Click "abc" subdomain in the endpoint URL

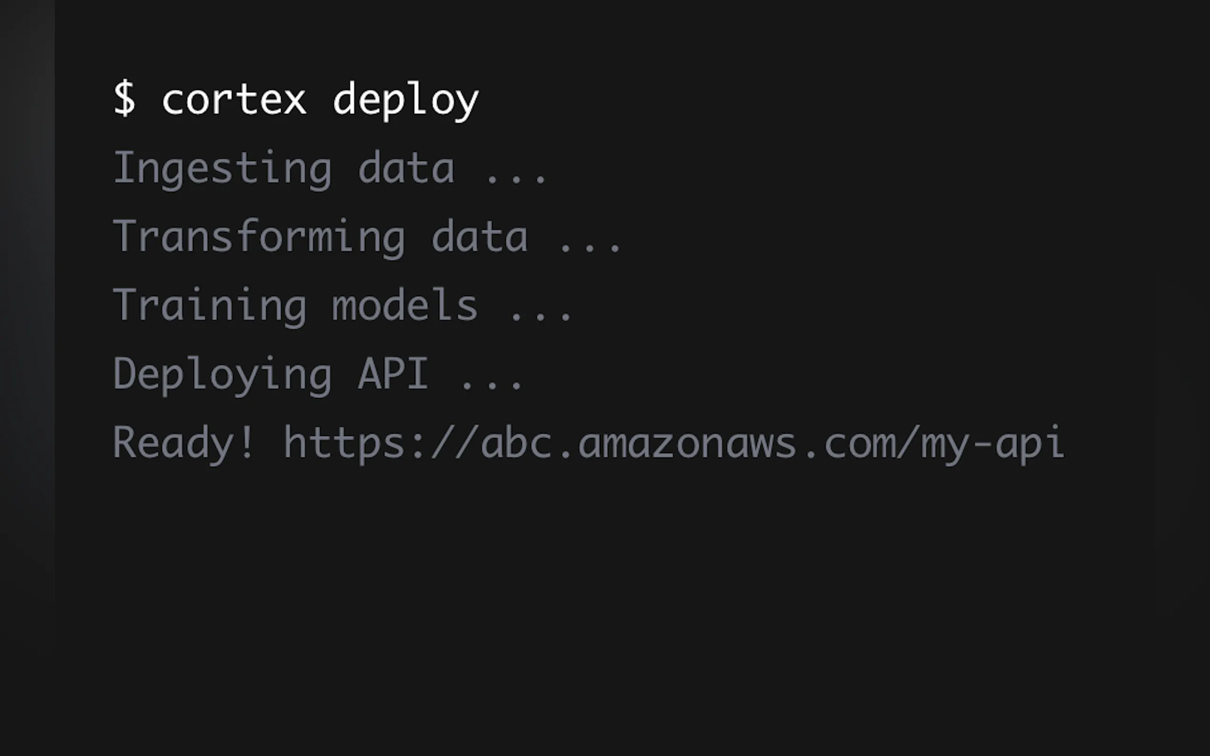[x=516, y=443]
